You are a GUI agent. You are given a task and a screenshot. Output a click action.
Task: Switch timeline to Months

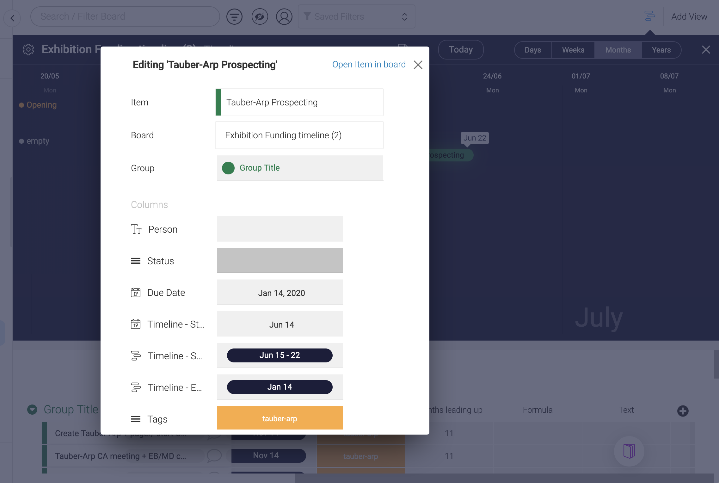(618, 50)
